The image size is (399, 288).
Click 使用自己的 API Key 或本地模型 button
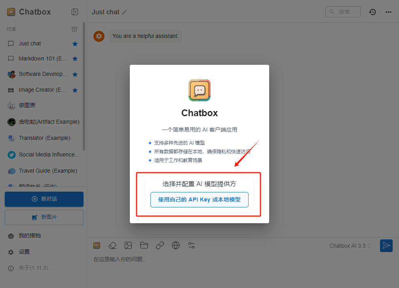(199, 200)
